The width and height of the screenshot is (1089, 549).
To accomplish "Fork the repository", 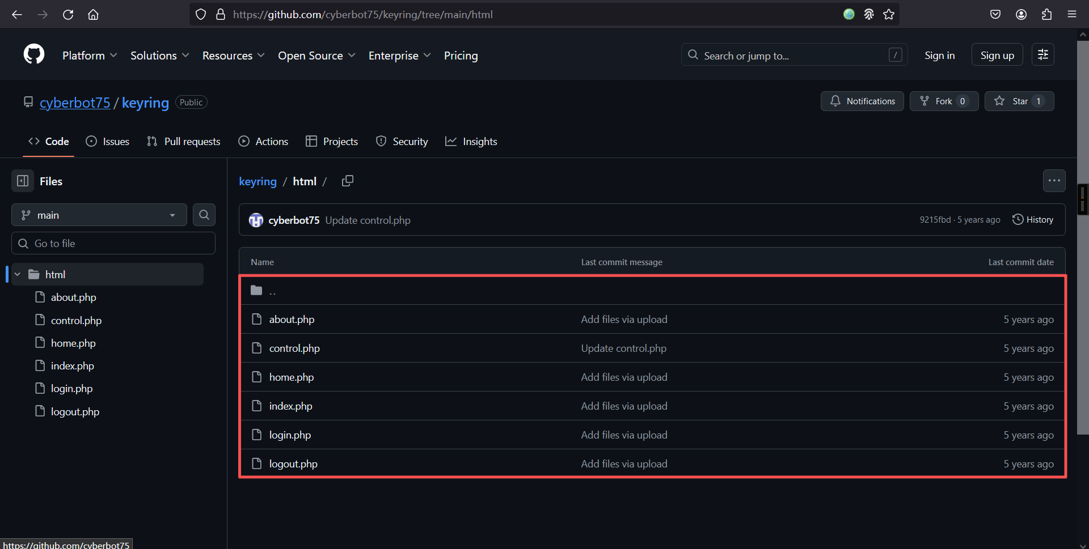I will 944,101.
